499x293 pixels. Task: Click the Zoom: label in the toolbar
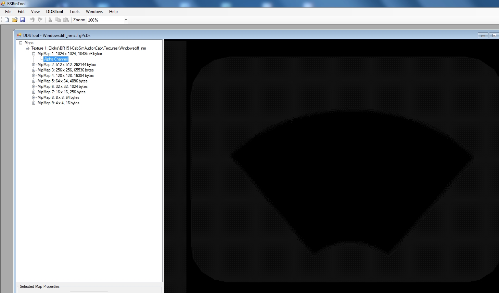[x=79, y=20]
